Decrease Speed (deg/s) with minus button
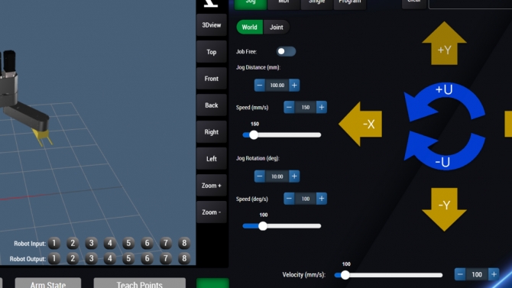The image size is (512, 288). [289, 199]
